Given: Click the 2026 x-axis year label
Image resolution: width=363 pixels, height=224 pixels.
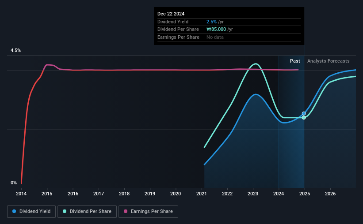Looking at the screenshot, I should point(330,194).
